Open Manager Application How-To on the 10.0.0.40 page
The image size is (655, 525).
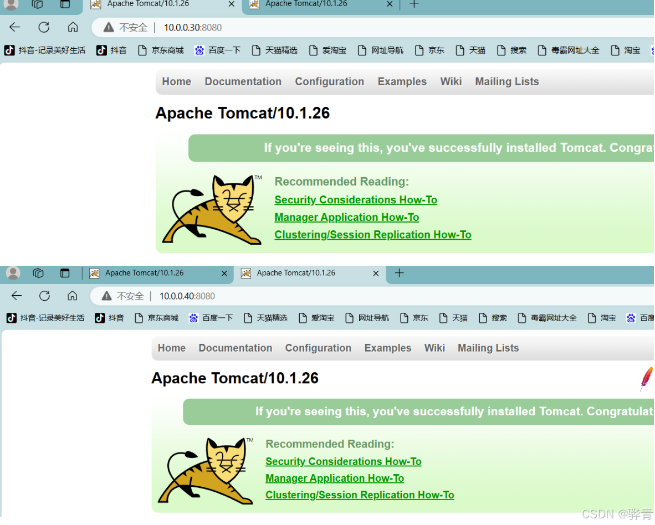click(335, 478)
